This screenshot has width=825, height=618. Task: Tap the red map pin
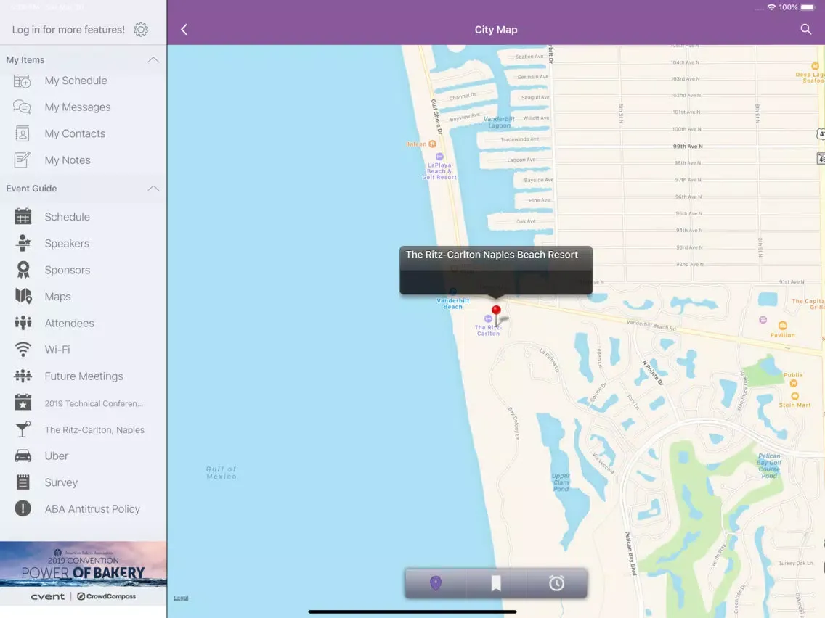(496, 316)
